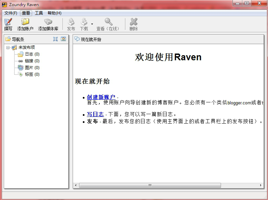Click the 日志 folder icon in tree
The width and height of the screenshot is (268, 200).
pos(21,54)
